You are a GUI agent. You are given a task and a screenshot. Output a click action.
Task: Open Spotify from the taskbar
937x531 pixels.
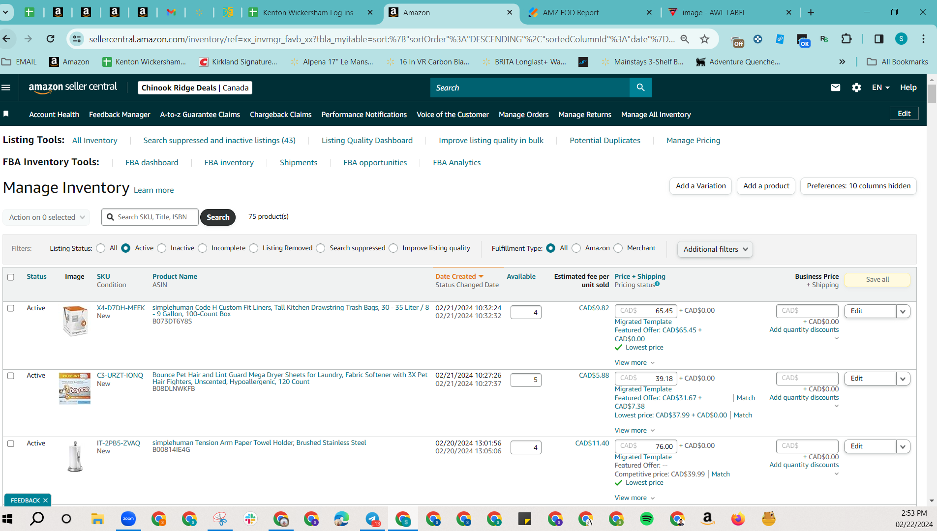click(647, 519)
